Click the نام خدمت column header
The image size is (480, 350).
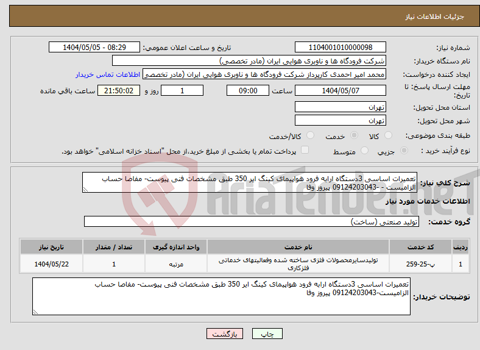(x=298, y=247)
